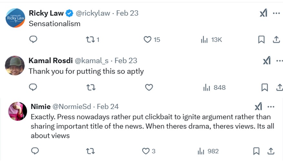Open Grok icon on Ricky Law's tweet
The image size is (283, 161).
264,13
